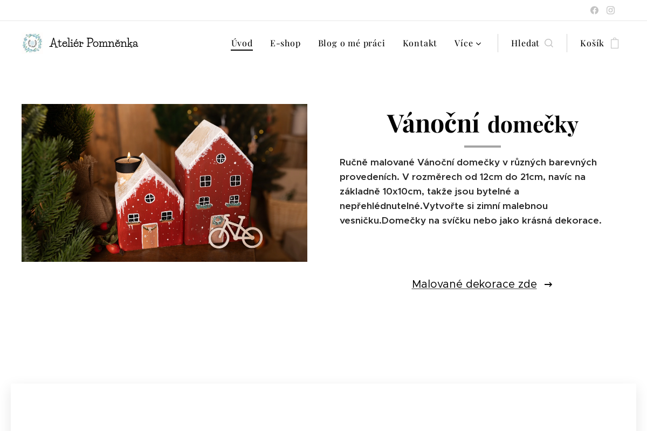Viewport: 647px width, 431px height.
Task: Open the red Christmas houses photo
Action: [164, 183]
